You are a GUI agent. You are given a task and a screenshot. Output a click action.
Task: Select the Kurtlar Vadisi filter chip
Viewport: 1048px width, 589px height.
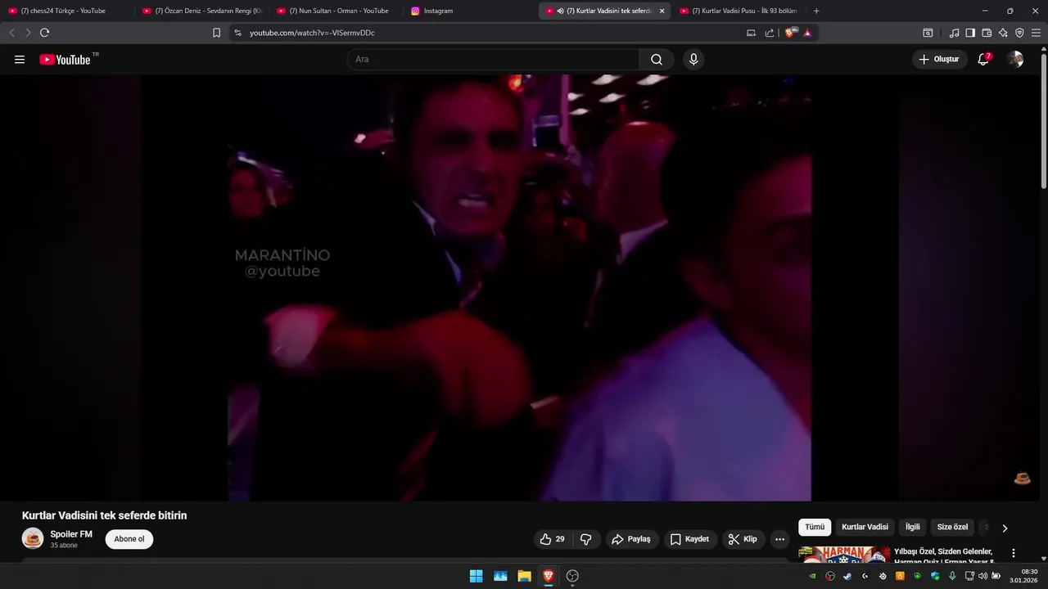point(865,528)
